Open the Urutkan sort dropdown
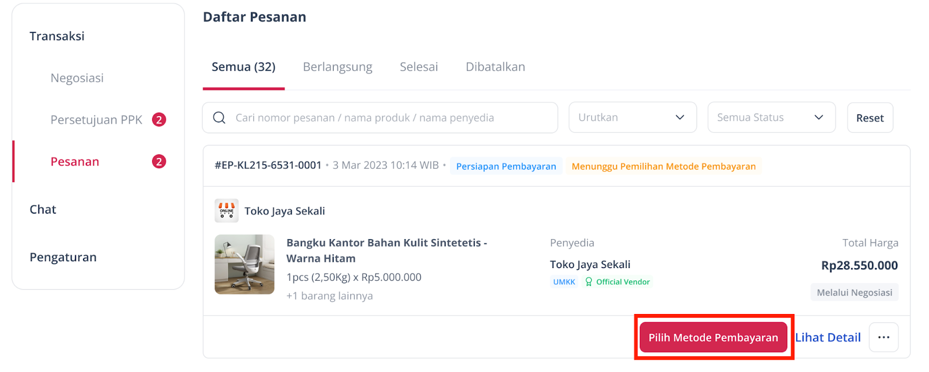Screen dimensions: 929x372 tap(632, 117)
